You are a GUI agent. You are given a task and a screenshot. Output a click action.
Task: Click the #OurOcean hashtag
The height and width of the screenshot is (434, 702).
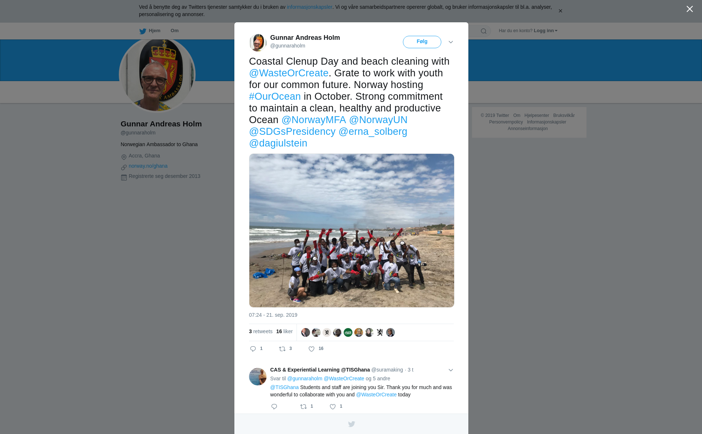(x=275, y=96)
